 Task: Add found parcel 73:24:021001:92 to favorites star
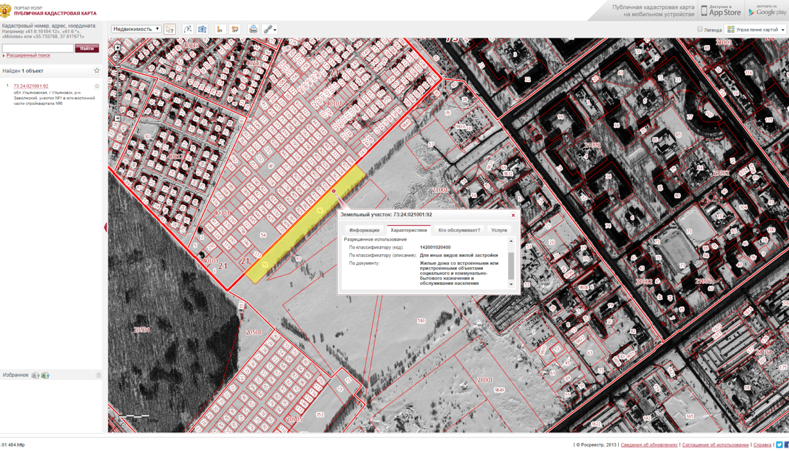[x=97, y=86]
